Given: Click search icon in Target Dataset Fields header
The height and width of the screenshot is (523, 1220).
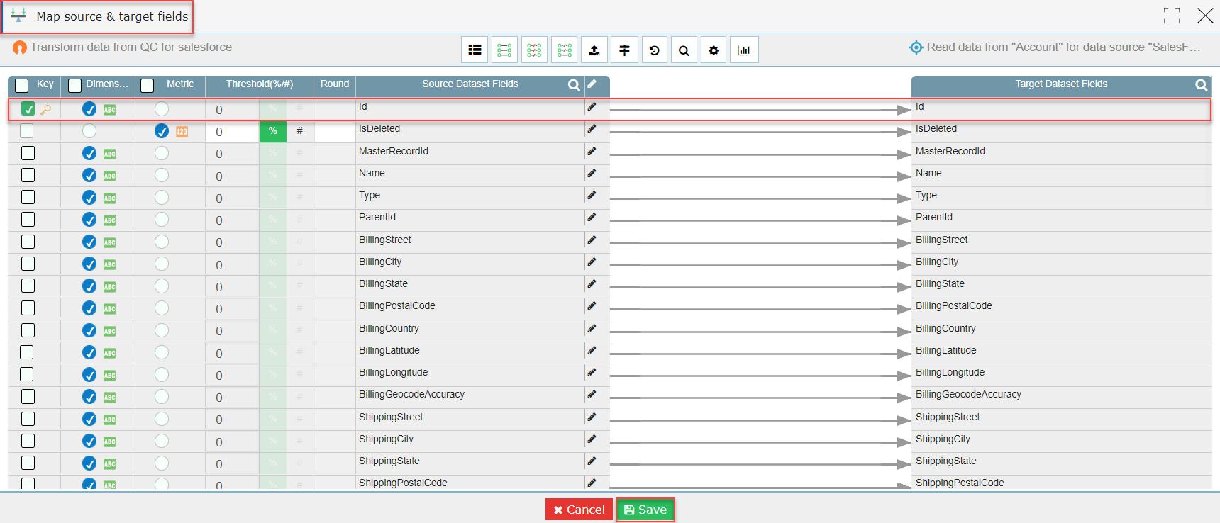Looking at the screenshot, I should click(1201, 85).
